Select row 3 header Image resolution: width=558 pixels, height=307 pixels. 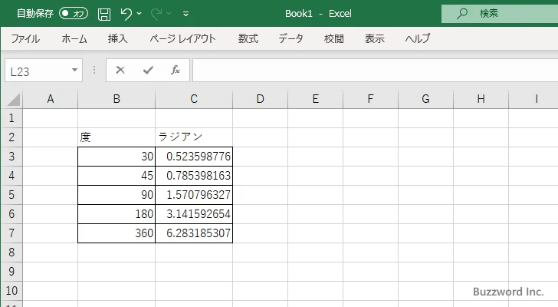coord(11,157)
